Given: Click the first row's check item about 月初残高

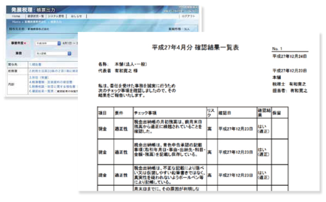Looking at the screenshot, I should pos(168,127).
